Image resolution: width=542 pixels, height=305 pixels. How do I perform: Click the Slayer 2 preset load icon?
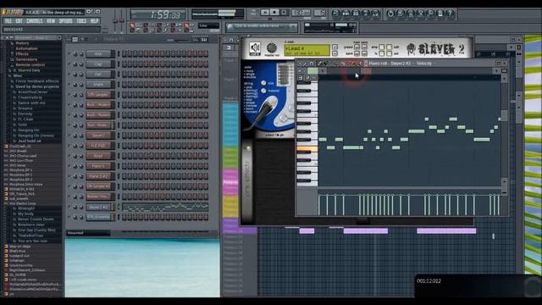point(357,47)
